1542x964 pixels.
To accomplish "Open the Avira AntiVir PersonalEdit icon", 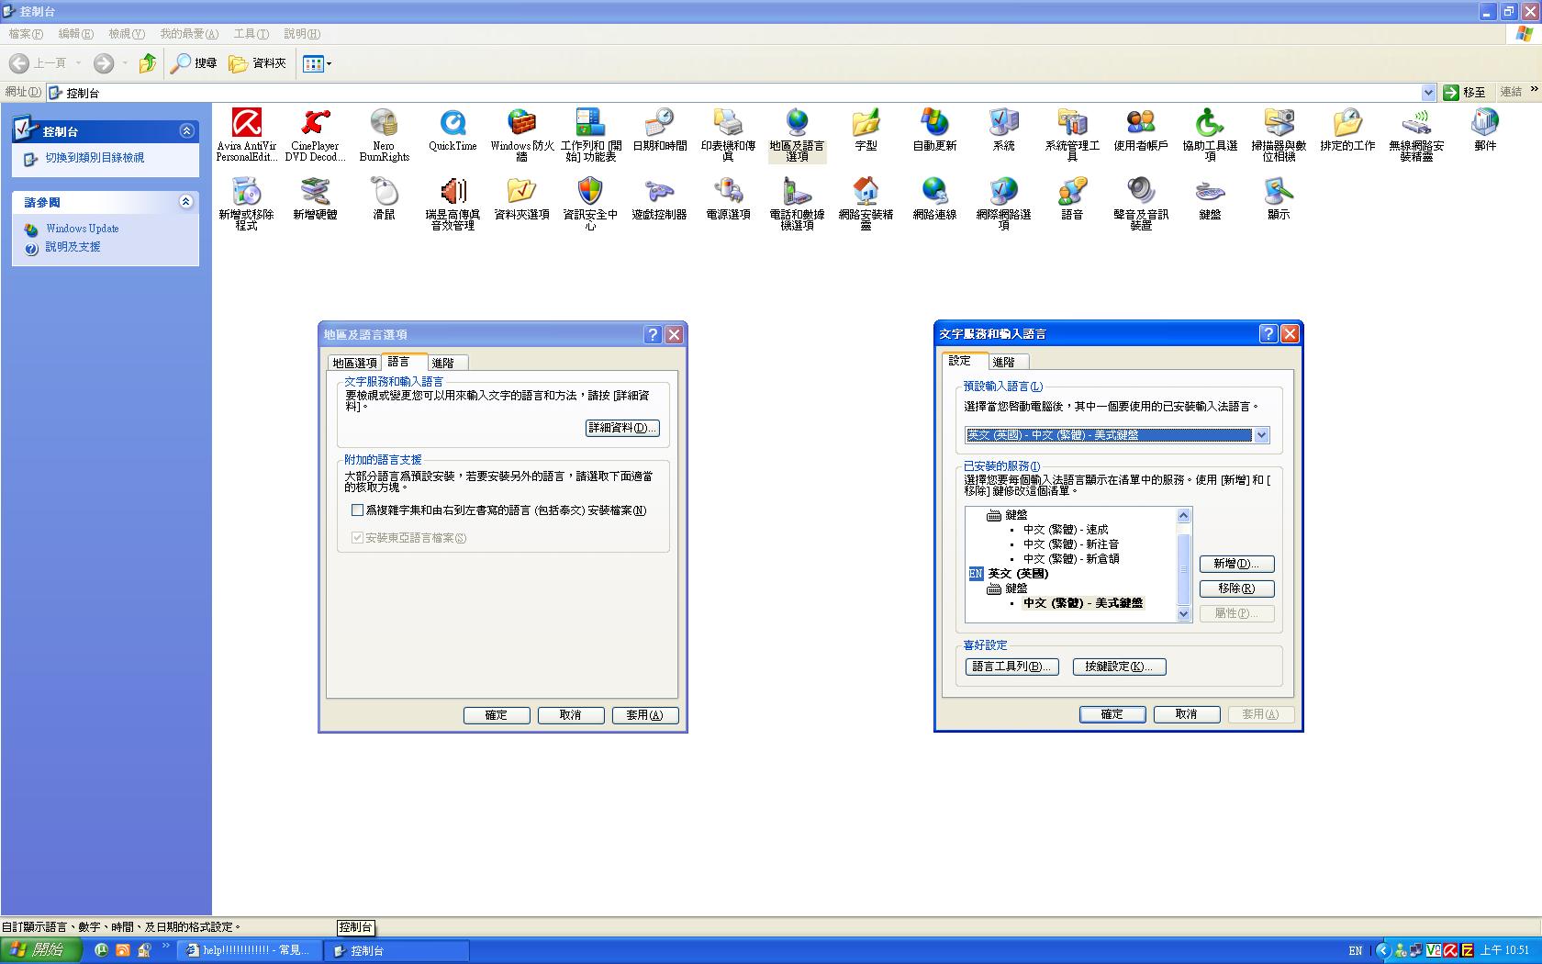I will tap(244, 125).
